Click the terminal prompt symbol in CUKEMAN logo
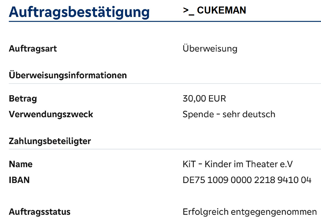This screenshot has height=220, width=321. point(188,11)
